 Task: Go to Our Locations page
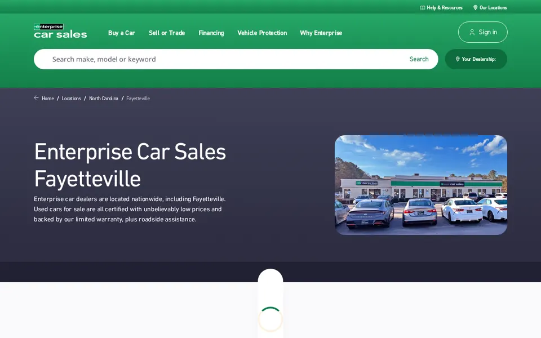490,7
